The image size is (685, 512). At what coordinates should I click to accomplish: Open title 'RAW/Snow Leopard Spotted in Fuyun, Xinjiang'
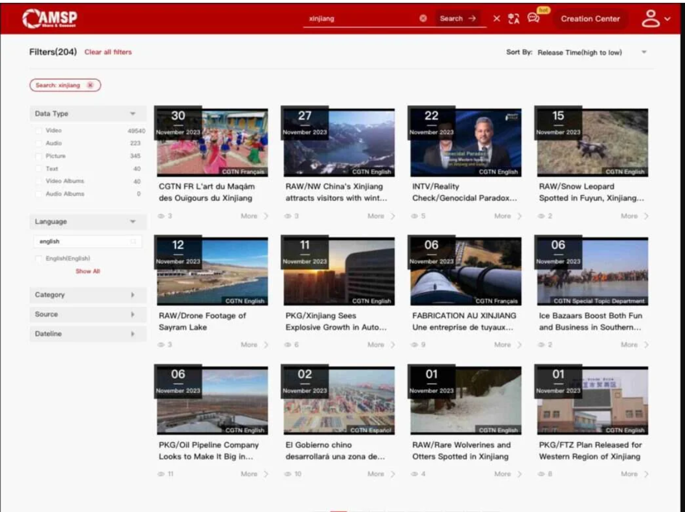[x=591, y=192]
